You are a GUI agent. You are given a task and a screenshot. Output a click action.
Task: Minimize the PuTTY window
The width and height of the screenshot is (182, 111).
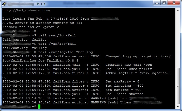click(x=158, y=3)
